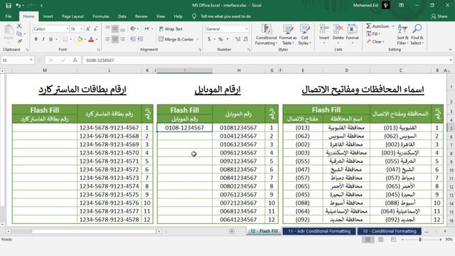Open Sort & Filter menu
This screenshot has height=256, width=455.
coord(402,35)
